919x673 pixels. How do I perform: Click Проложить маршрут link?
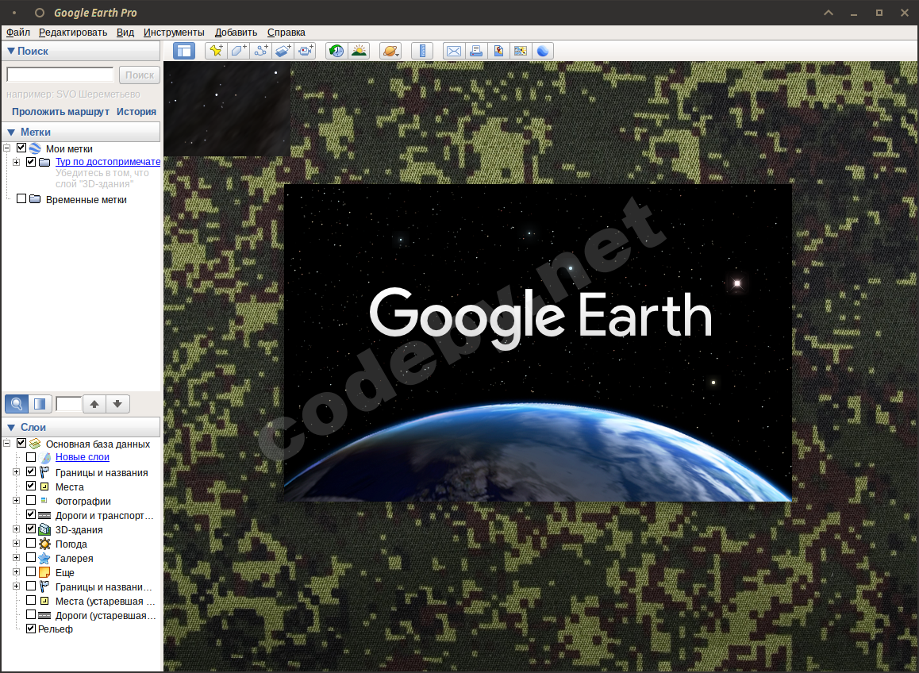[60, 111]
